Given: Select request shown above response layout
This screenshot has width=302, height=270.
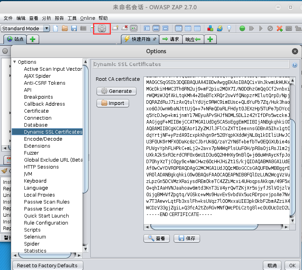Looking at the screenshot, I should (x=197, y=29).
